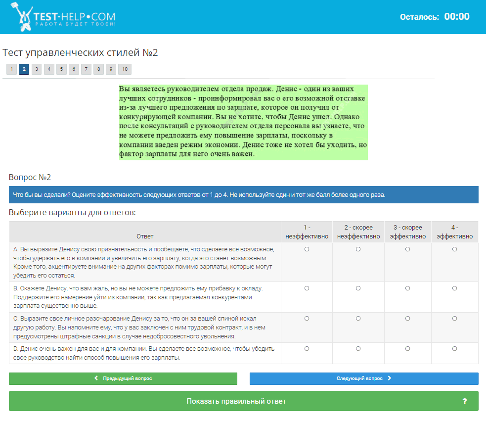Click the '3 - скорее эффективно' column header

408,232
